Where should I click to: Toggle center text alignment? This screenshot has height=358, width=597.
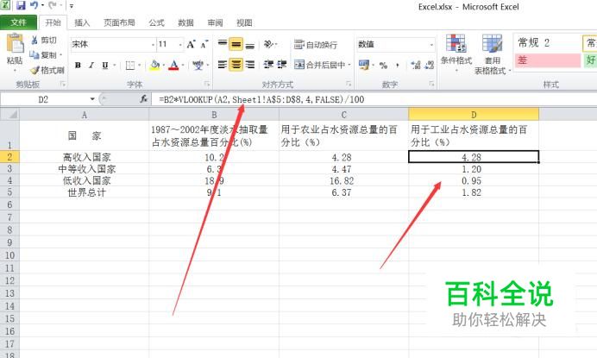236,65
